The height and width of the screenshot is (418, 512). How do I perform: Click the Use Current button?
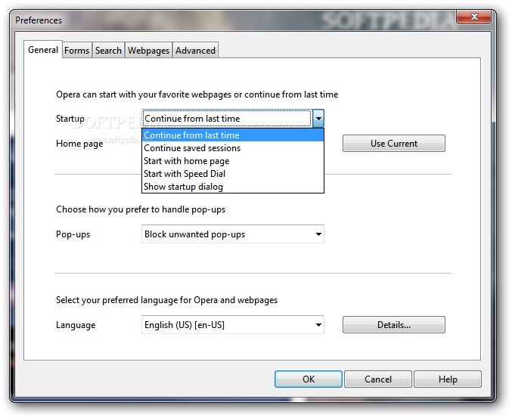[x=394, y=144]
